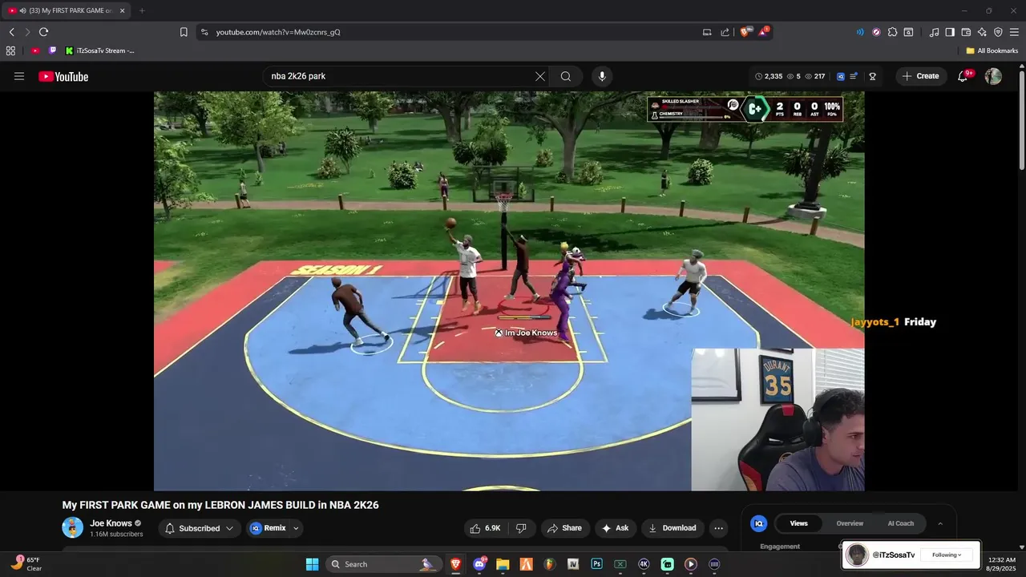1026x577 pixels.
Task: Open the media control music note icon
Action: pyautogui.click(x=934, y=32)
